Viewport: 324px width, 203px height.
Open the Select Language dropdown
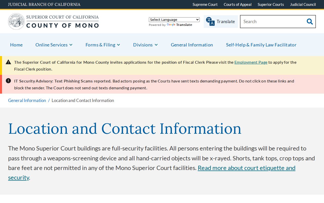[174, 20]
